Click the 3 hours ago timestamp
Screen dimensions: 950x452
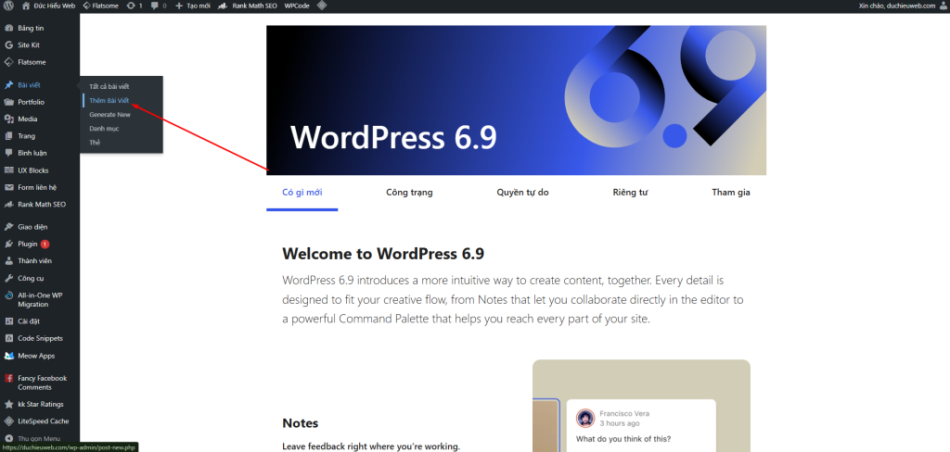(x=620, y=423)
